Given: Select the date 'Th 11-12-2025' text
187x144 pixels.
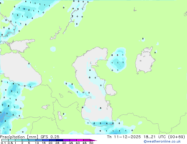Looking at the screenshot, I should [x=124, y=137].
